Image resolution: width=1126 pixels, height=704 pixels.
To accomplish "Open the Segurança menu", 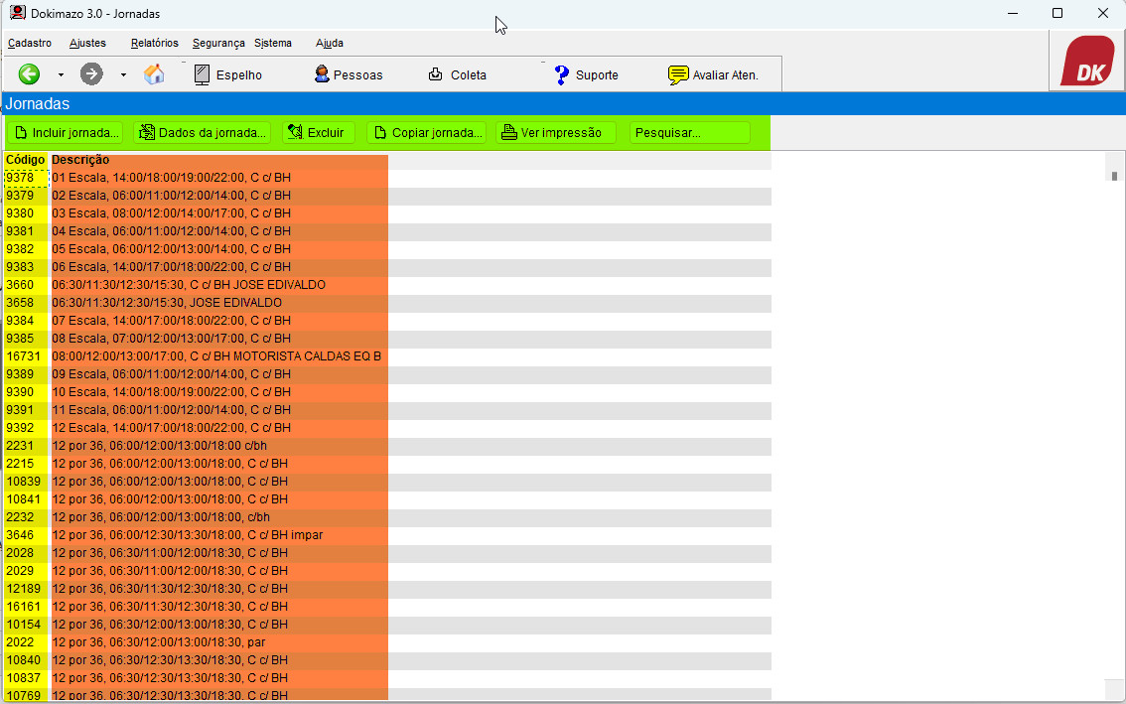I will tap(218, 43).
